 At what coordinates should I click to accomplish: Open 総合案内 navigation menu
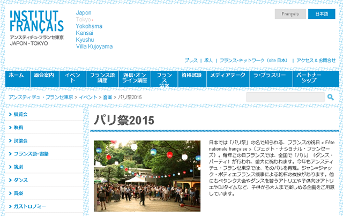tap(44, 79)
